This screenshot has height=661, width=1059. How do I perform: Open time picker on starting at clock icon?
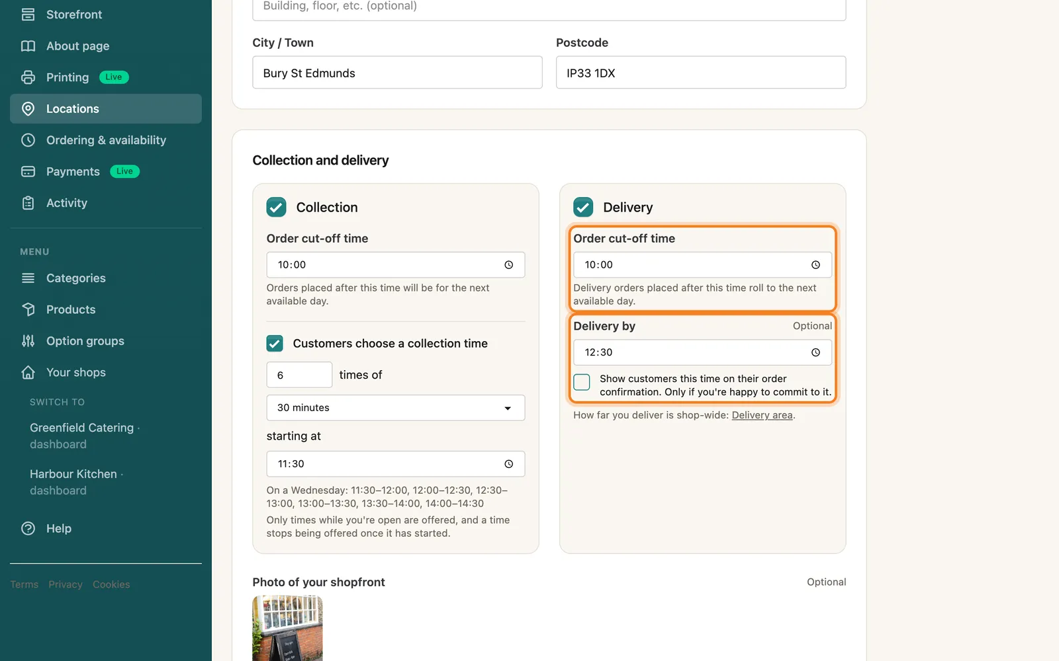(x=508, y=464)
